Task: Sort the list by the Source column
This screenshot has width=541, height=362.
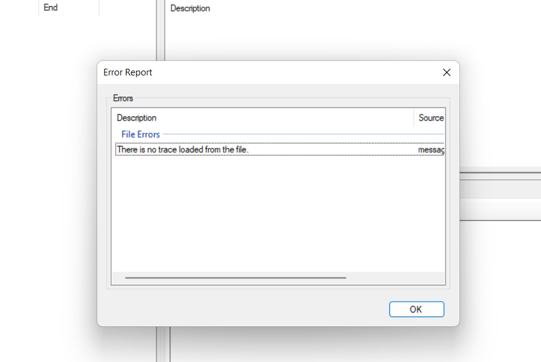Action: pos(429,118)
